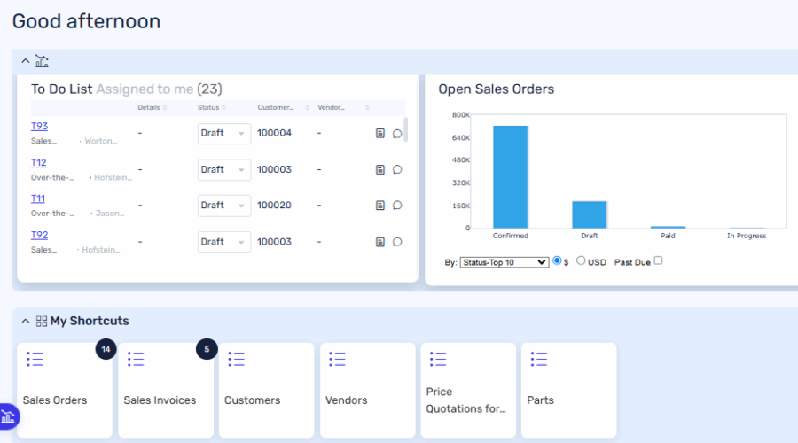Click the comment bubble for task T92
Viewport: 798px width, 443px height.
click(x=397, y=242)
